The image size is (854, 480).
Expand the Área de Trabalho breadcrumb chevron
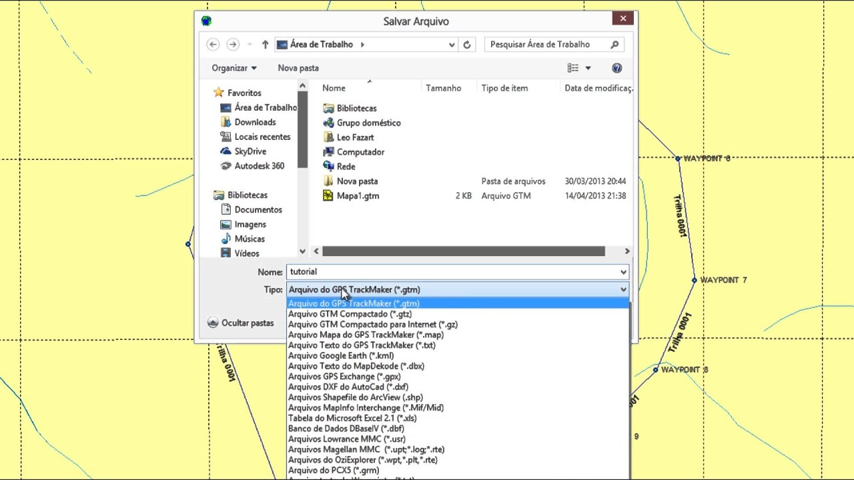pyautogui.click(x=362, y=45)
